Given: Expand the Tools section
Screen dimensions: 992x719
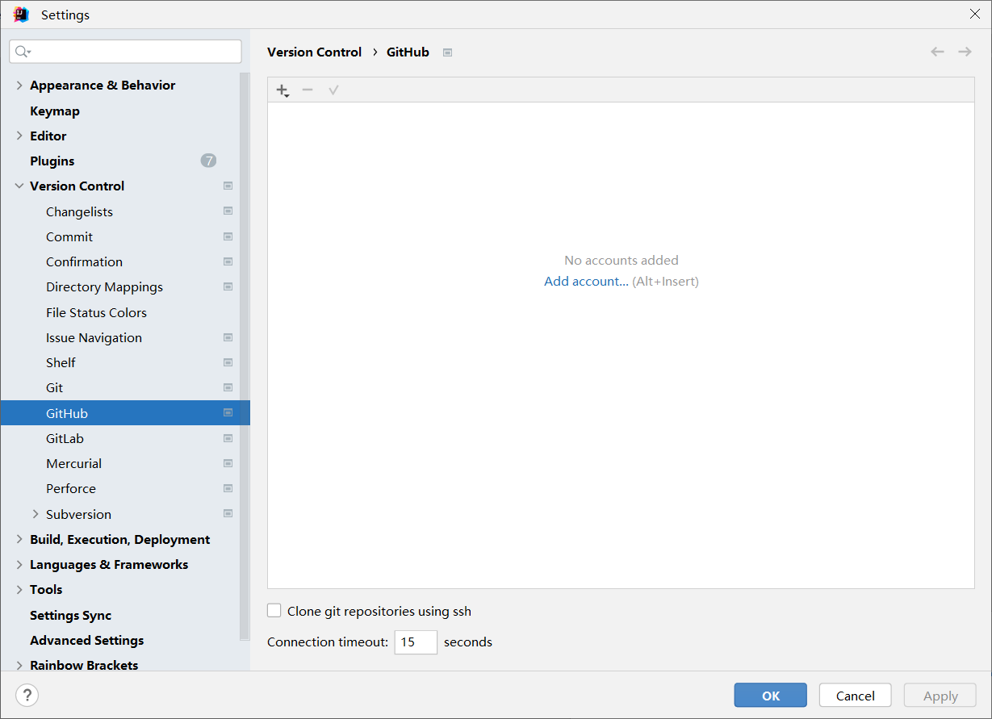Looking at the screenshot, I should pyautogui.click(x=19, y=589).
